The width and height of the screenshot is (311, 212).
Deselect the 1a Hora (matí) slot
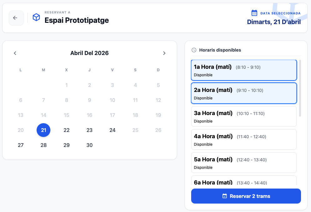243,70
